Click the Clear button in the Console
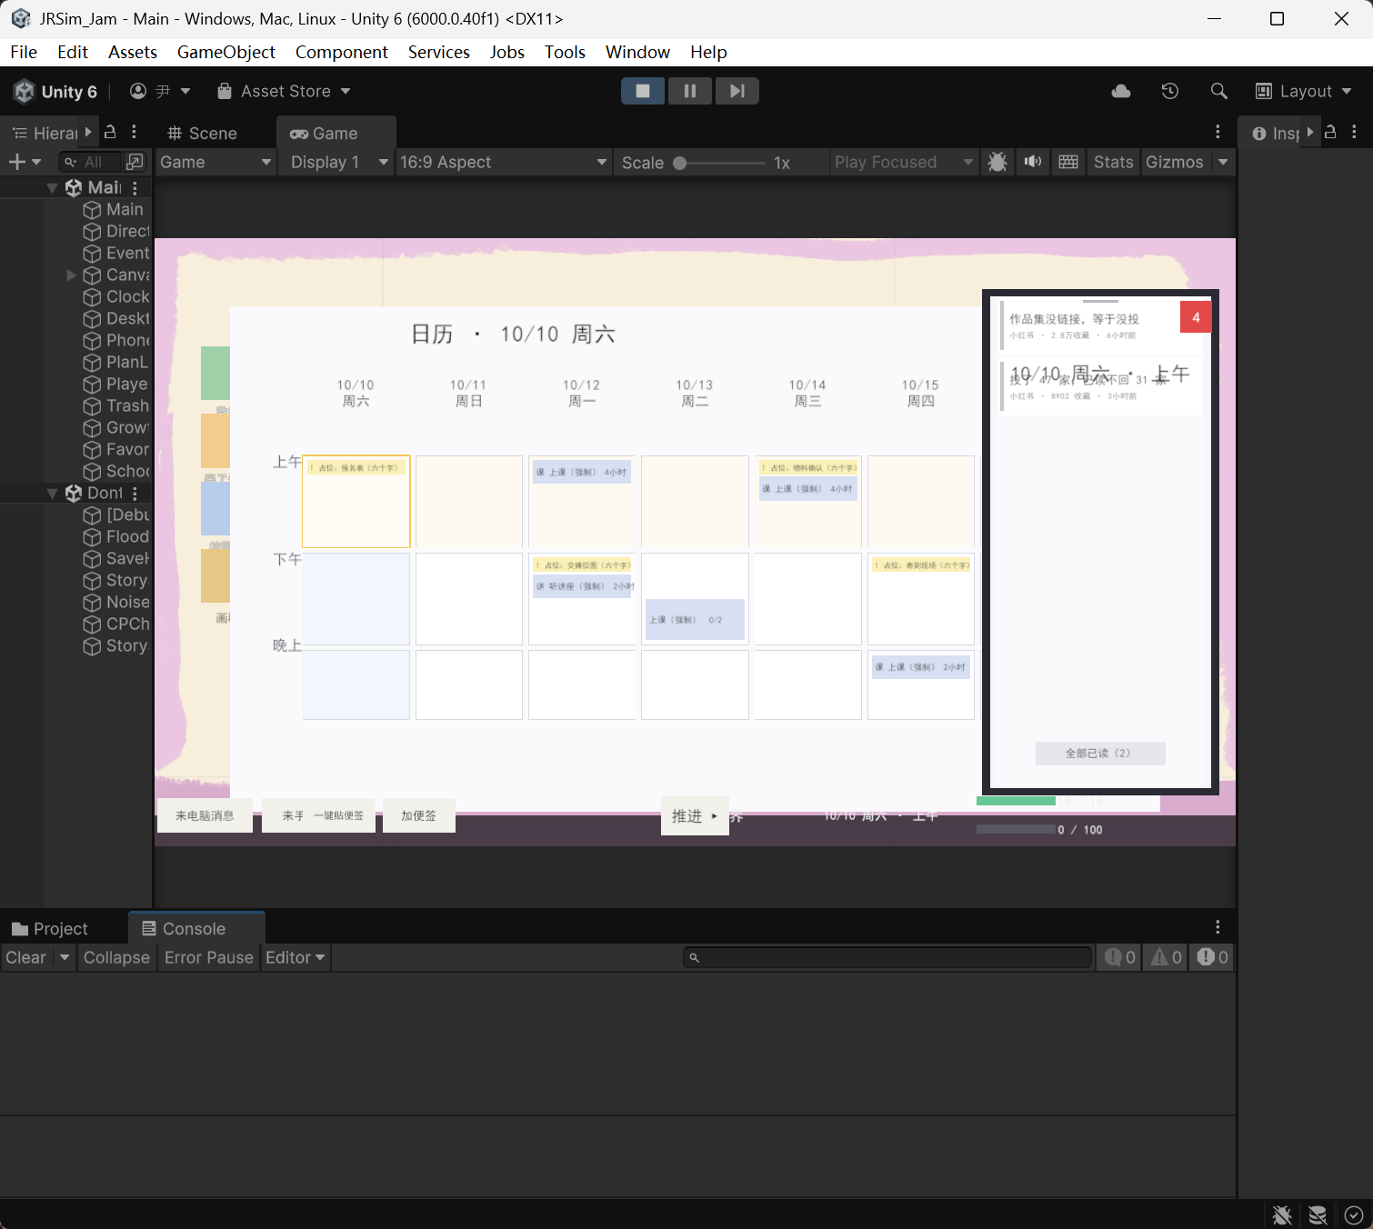The height and width of the screenshot is (1229, 1373). pyautogui.click(x=25, y=957)
